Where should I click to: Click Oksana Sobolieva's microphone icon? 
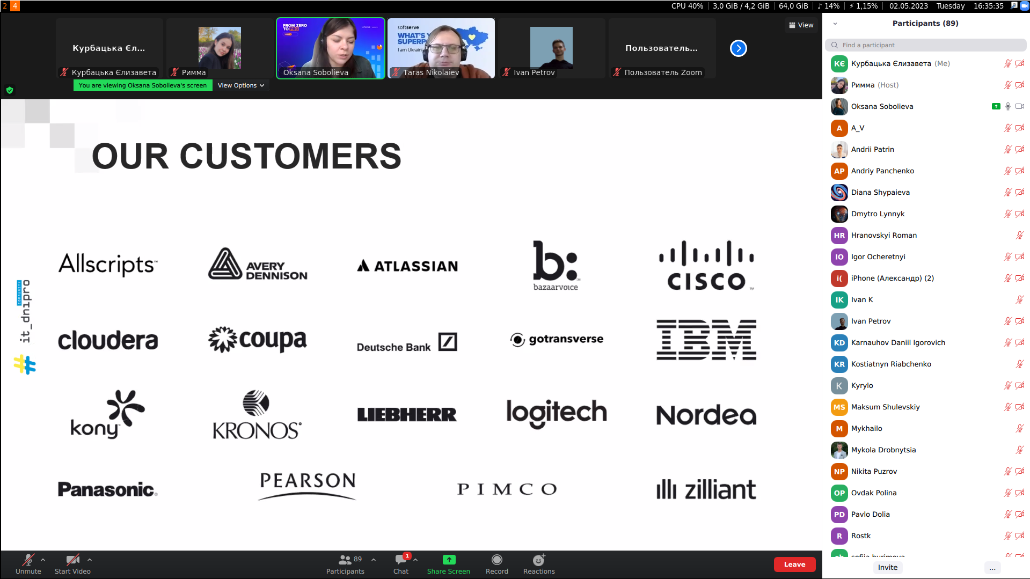pyautogui.click(x=1008, y=106)
